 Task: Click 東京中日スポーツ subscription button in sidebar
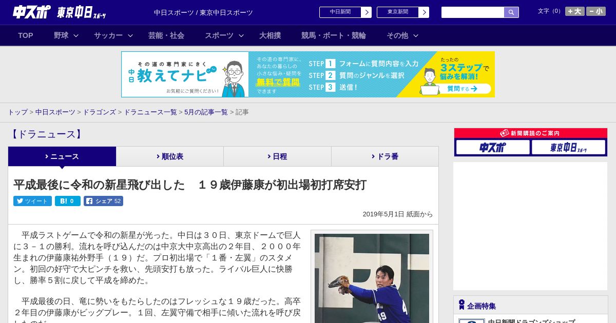tap(568, 147)
